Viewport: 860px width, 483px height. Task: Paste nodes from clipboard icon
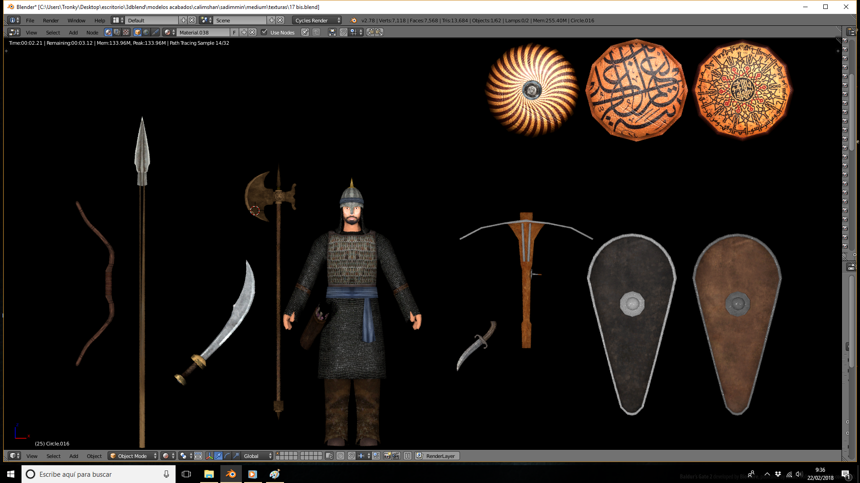point(379,32)
